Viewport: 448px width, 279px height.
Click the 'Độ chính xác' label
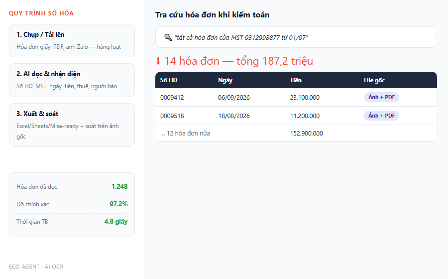pyautogui.click(x=32, y=204)
